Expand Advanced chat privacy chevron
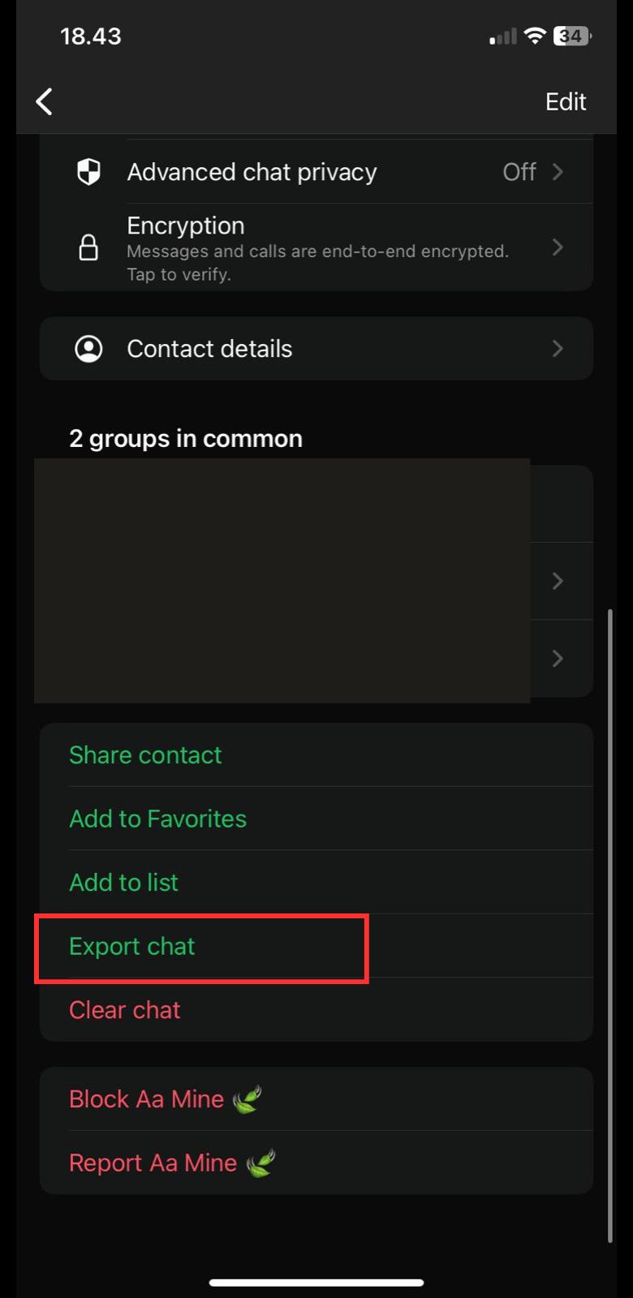Screen dimensions: 633x1298 [558, 172]
